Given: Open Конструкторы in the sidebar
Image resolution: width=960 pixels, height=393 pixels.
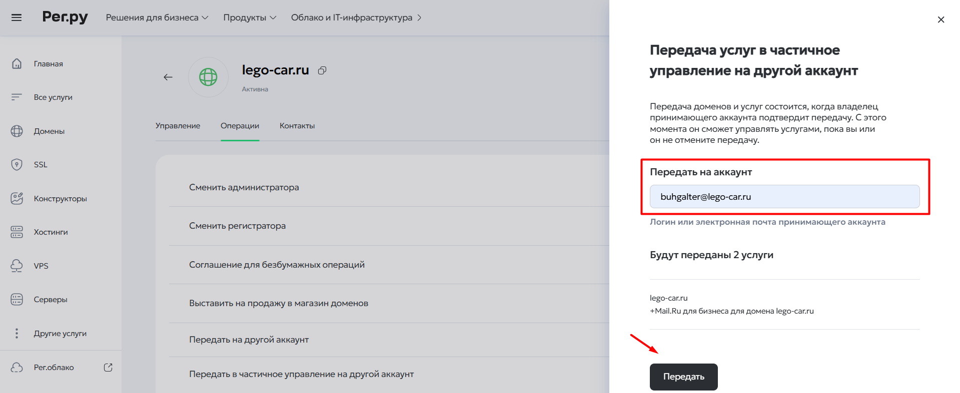Looking at the screenshot, I should click(61, 198).
